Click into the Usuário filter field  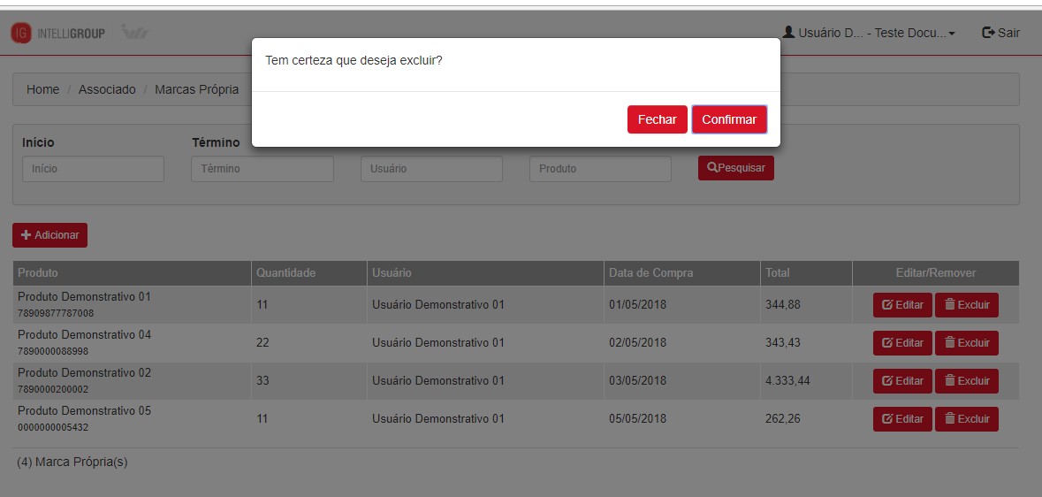click(x=431, y=169)
